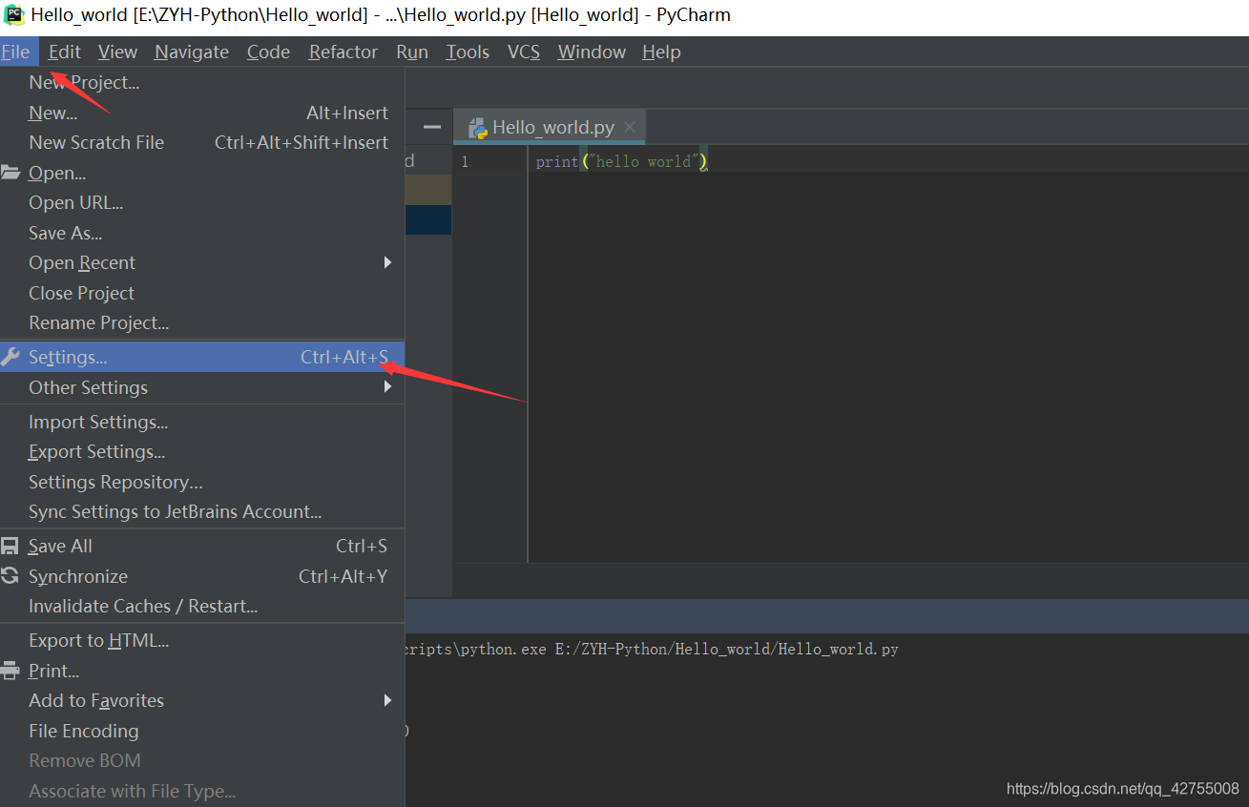The image size is (1249, 807).
Task: Click the Save All disk icon
Action: tap(10, 546)
